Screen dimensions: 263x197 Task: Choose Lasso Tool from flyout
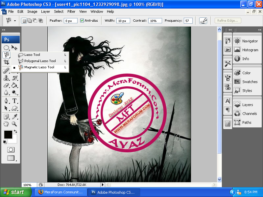click(40, 55)
